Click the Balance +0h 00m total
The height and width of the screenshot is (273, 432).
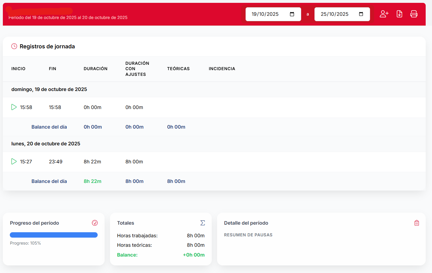(193, 255)
